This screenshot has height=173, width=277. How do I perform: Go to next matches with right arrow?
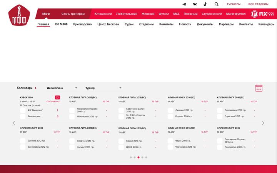(263, 123)
